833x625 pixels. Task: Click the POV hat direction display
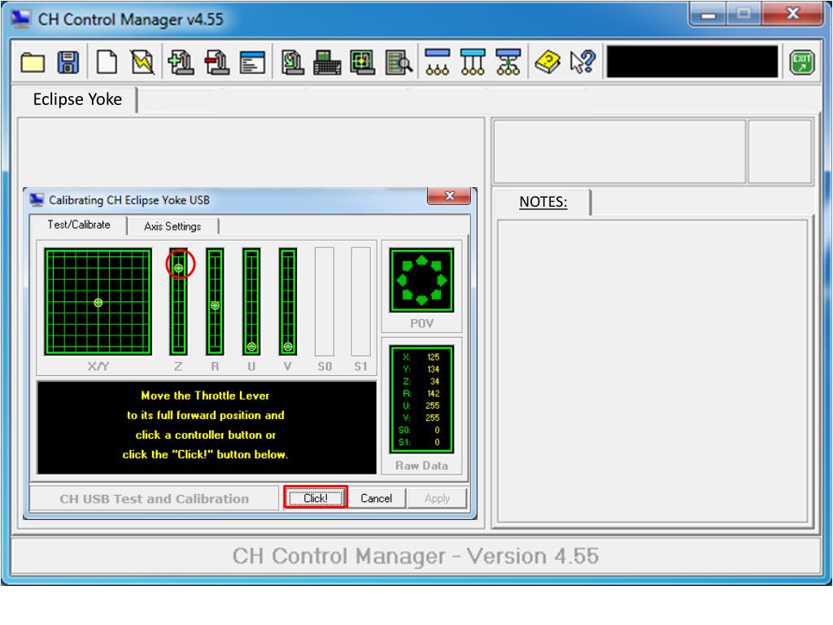pyautogui.click(x=422, y=280)
